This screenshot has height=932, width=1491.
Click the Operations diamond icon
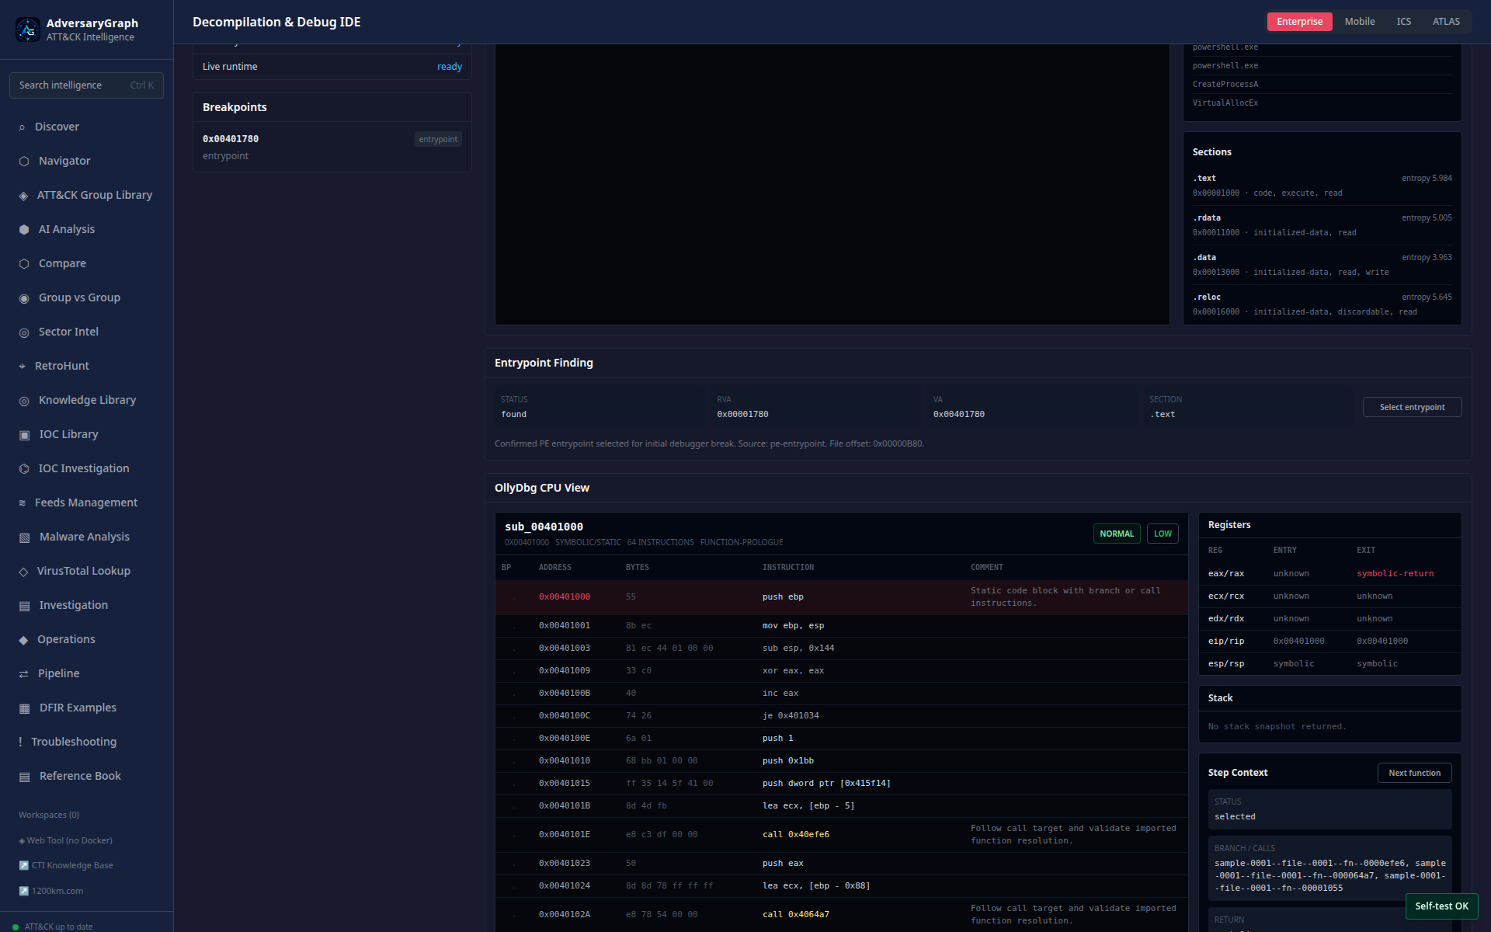[x=23, y=640]
